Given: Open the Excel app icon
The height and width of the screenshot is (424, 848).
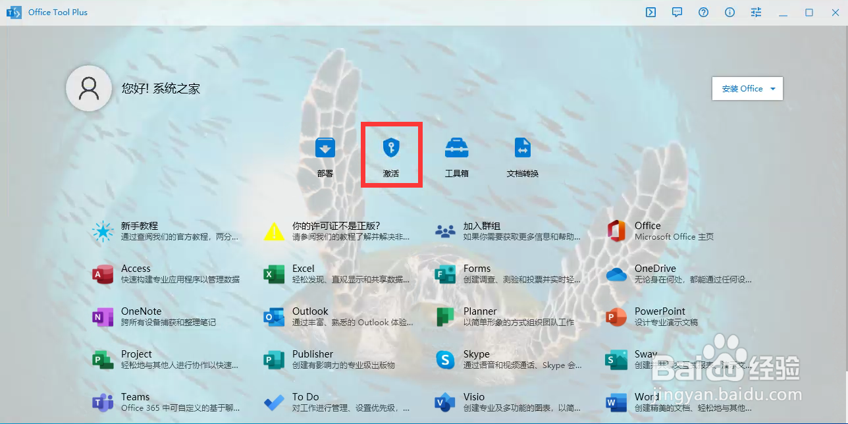Looking at the screenshot, I should pos(274,274).
